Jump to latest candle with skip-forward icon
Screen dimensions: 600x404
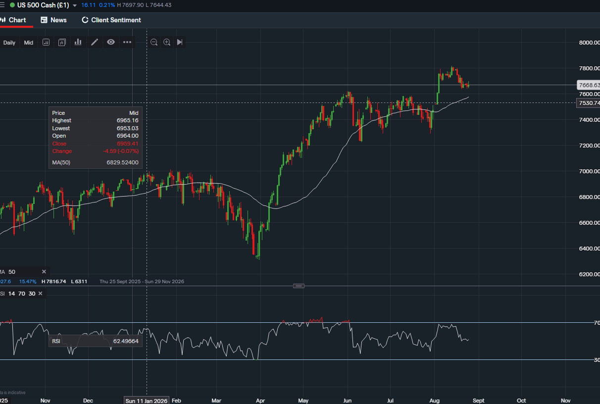pyautogui.click(x=180, y=42)
